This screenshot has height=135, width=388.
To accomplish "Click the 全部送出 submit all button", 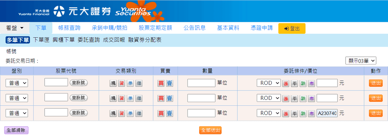I will pos(210,130).
